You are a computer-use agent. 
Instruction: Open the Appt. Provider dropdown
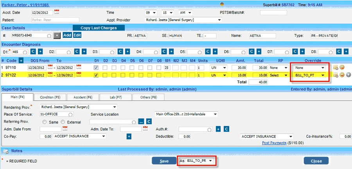(x=183, y=20)
